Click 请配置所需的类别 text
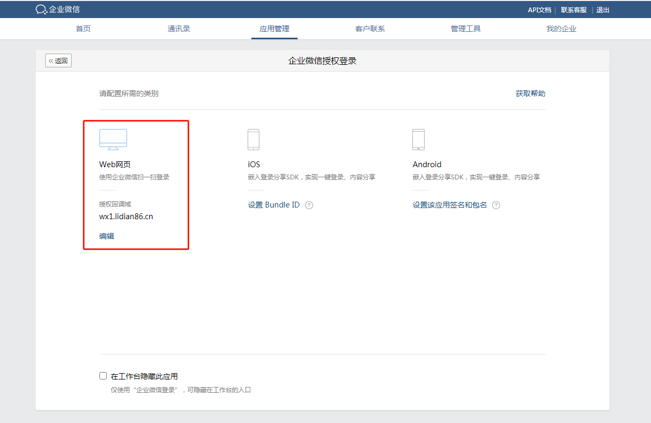 click(129, 93)
